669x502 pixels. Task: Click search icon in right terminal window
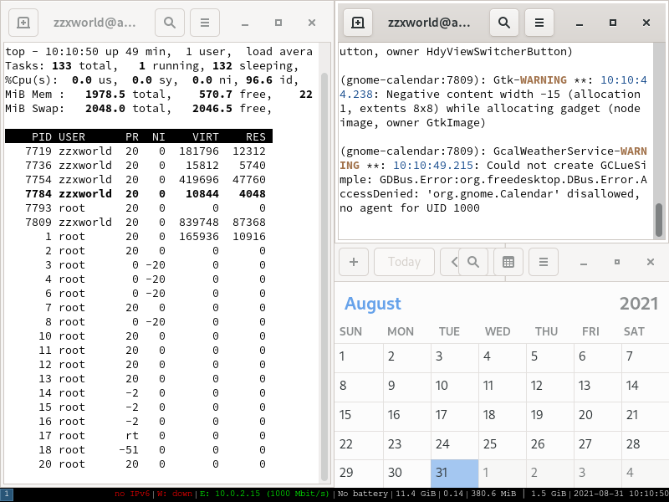click(x=504, y=23)
